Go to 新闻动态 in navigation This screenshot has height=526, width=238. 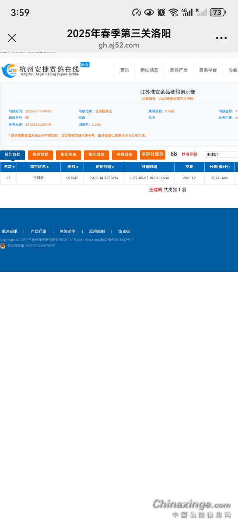[149, 70]
